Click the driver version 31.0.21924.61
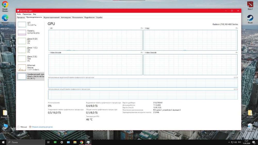 point(158,103)
